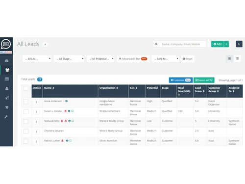
Task: Open lead Chandra Sekaran
Action: click(x=54, y=131)
